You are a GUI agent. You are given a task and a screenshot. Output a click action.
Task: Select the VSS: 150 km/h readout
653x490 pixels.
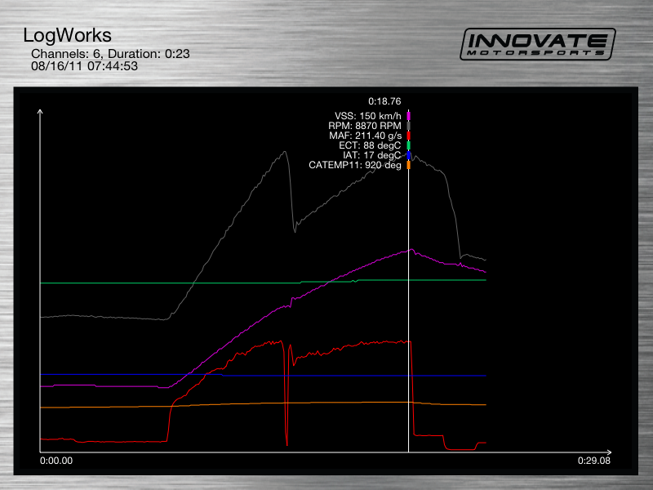point(367,116)
